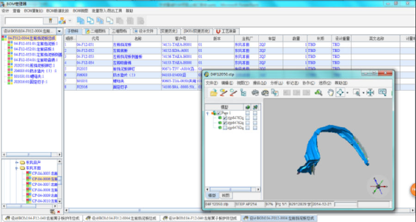
Task: Open dropdown arrow beside rotate tool in viewer
Action: (347, 93)
